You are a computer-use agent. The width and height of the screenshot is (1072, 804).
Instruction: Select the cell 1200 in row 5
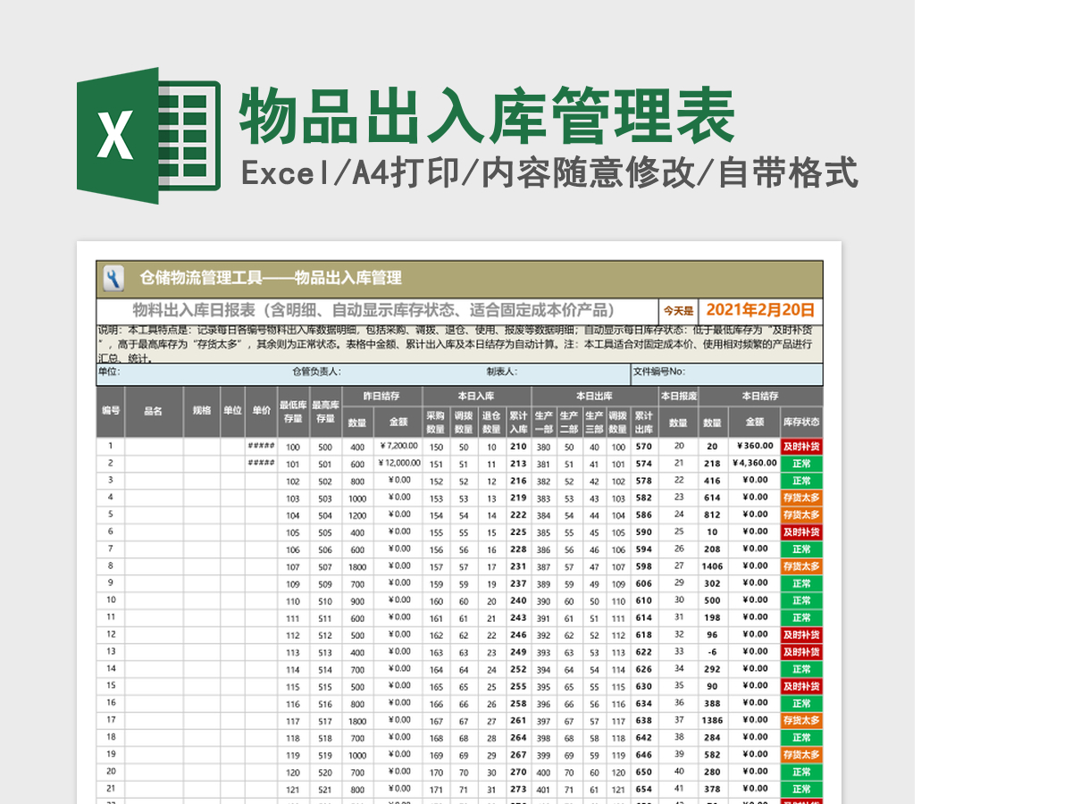357,515
